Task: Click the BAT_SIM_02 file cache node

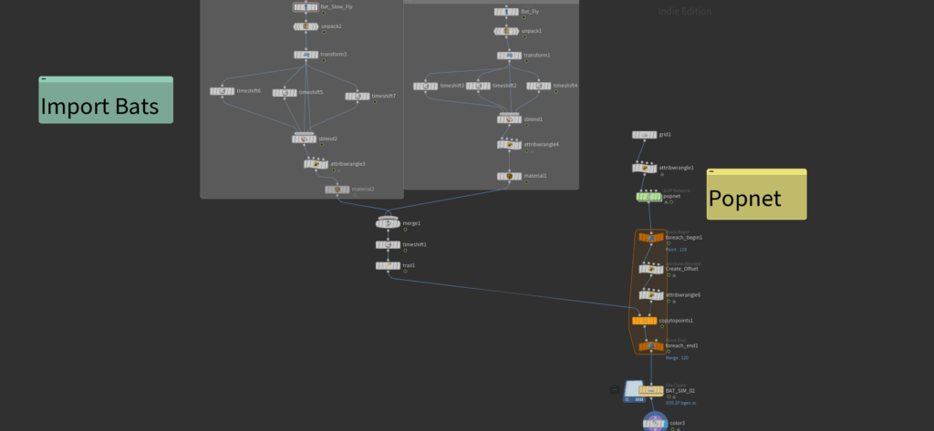Action: tap(650, 391)
